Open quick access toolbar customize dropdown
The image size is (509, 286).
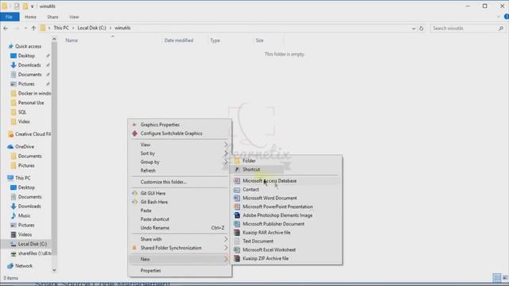[x=32, y=6]
